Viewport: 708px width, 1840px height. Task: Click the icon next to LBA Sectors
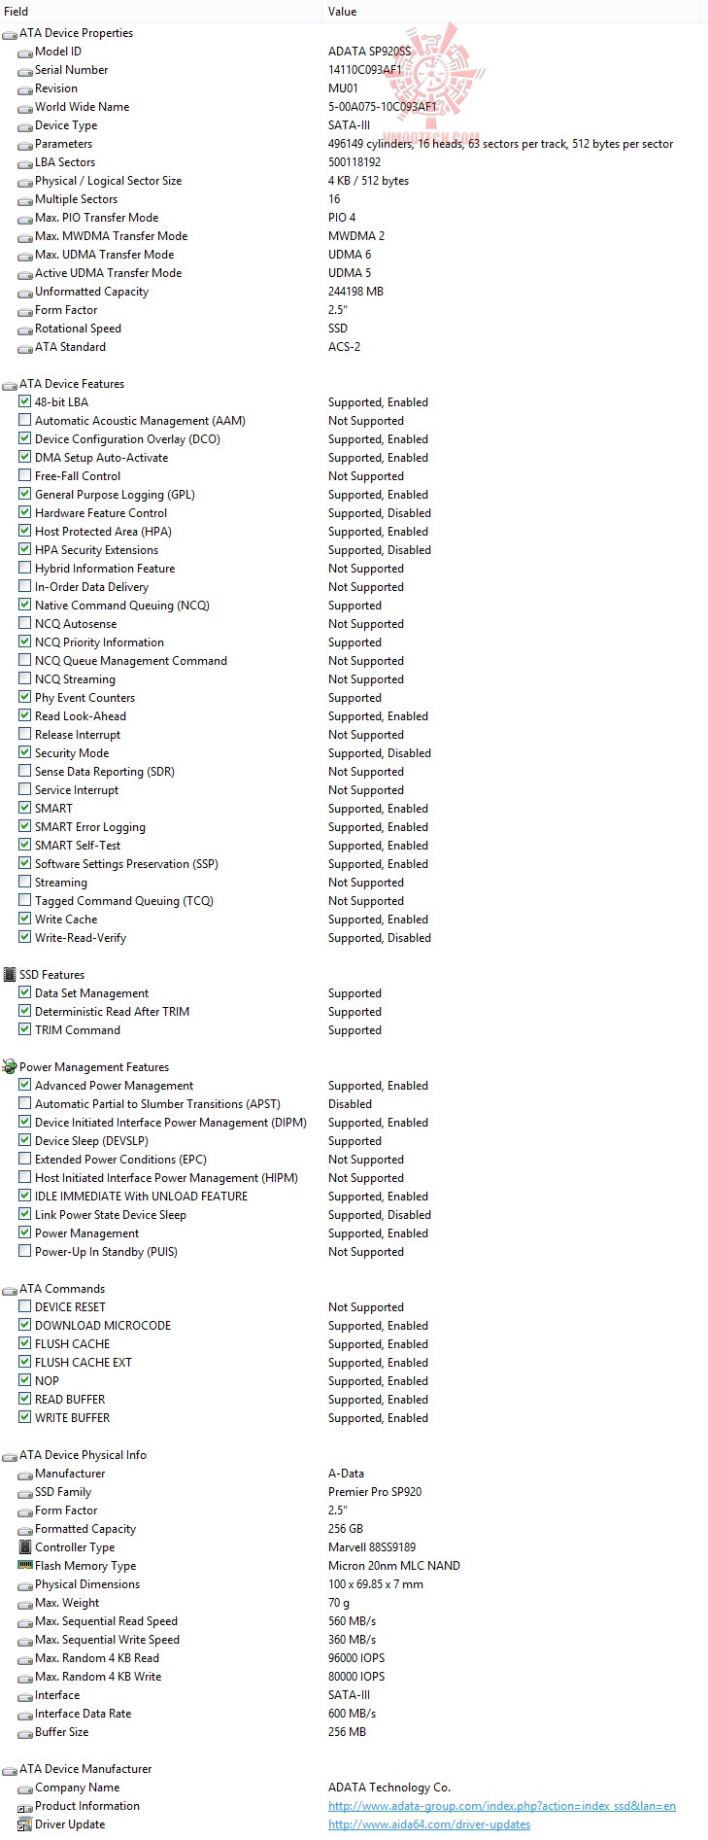(25, 162)
